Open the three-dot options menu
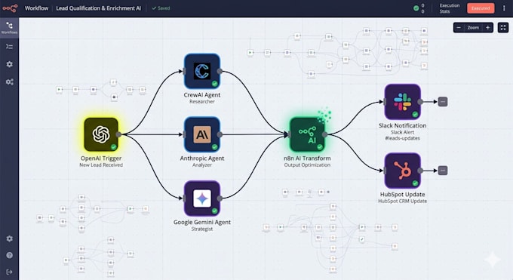 coord(504,8)
